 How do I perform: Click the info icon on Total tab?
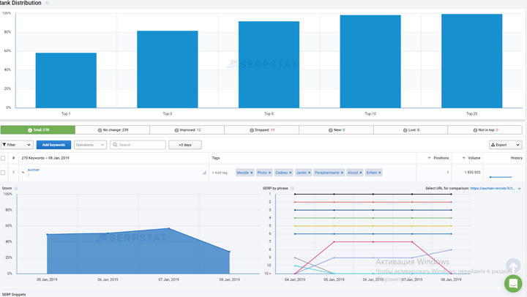(30, 130)
